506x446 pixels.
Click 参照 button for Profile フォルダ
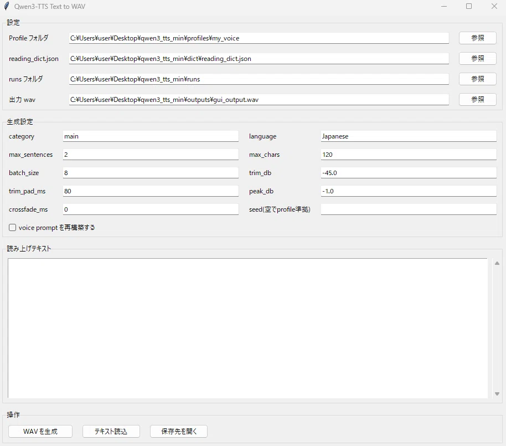478,38
